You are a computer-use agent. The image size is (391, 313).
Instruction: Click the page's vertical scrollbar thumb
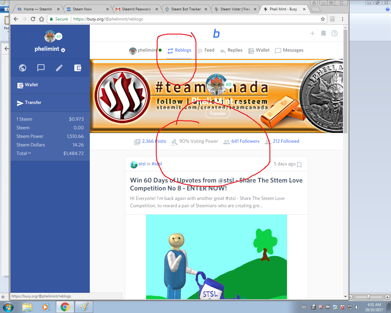point(345,82)
